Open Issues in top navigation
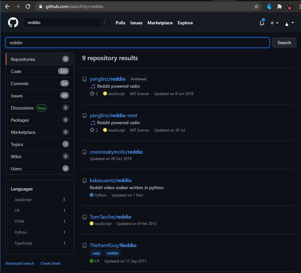 136,23
